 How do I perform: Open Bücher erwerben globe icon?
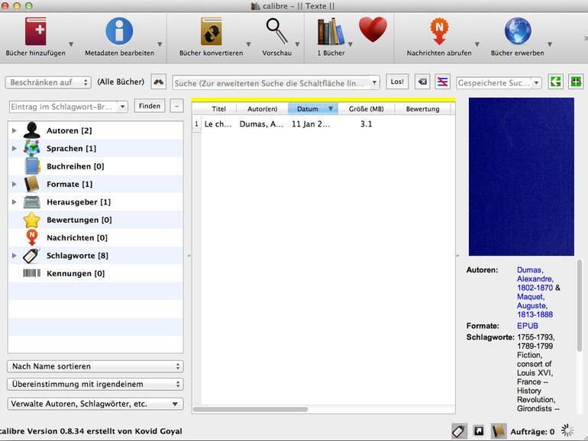(x=517, y=32)
